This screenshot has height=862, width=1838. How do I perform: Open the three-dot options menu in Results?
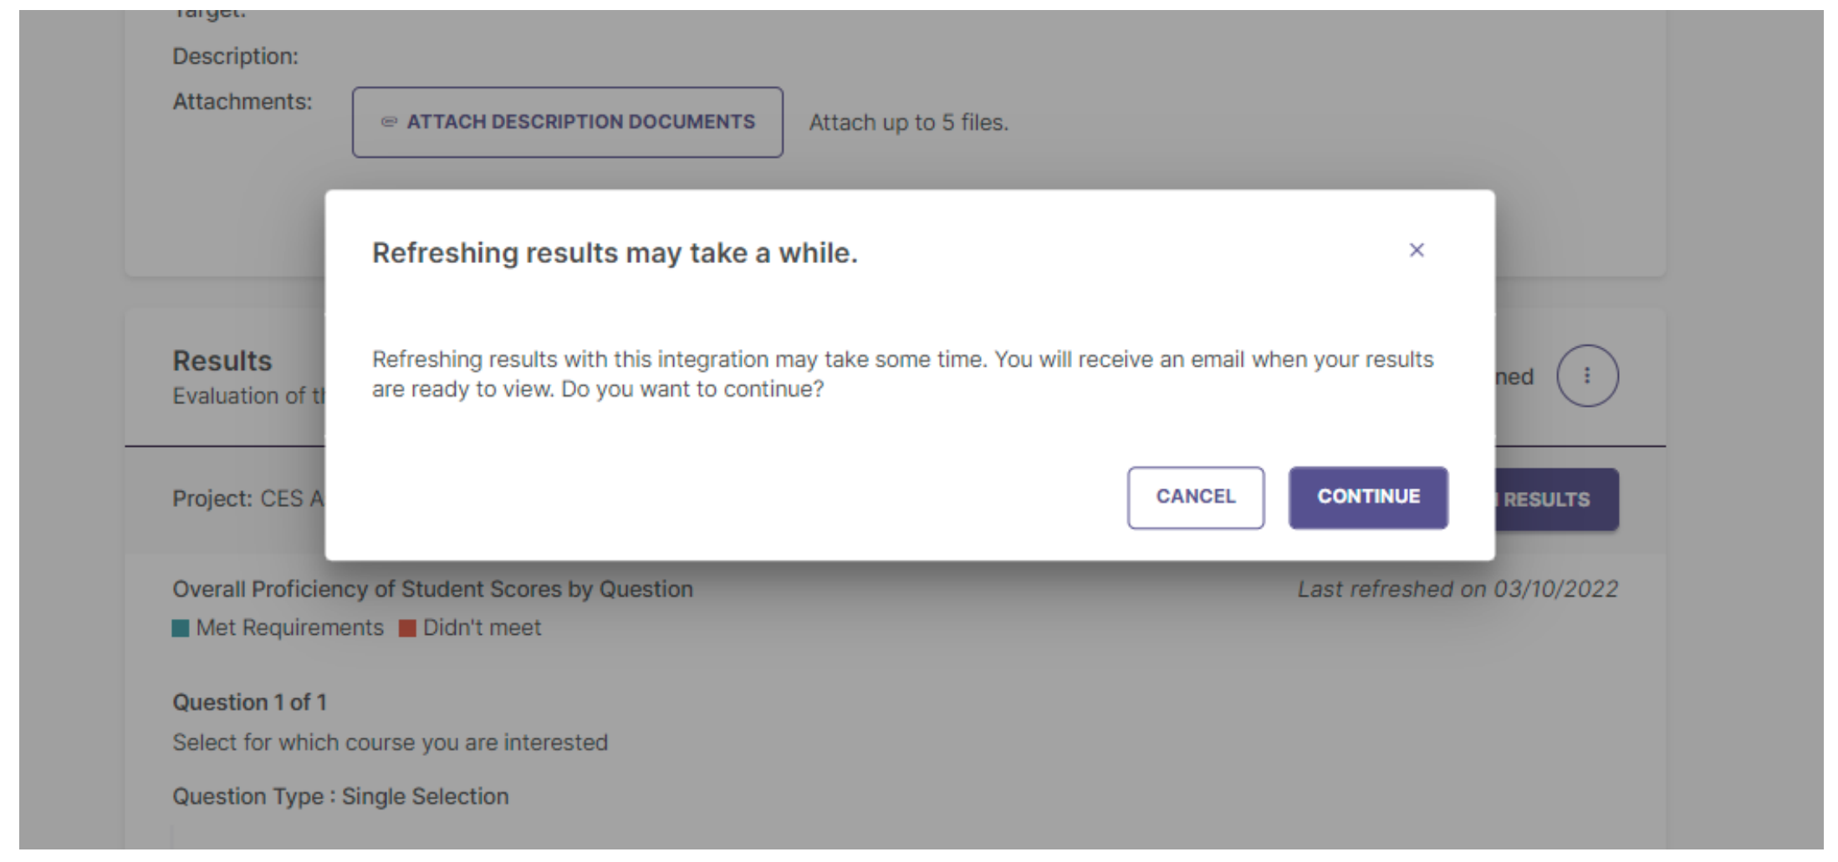tap(1587, 376)
